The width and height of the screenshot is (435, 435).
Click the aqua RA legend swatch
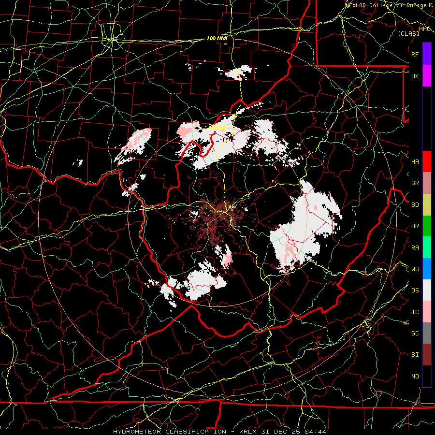427,247
